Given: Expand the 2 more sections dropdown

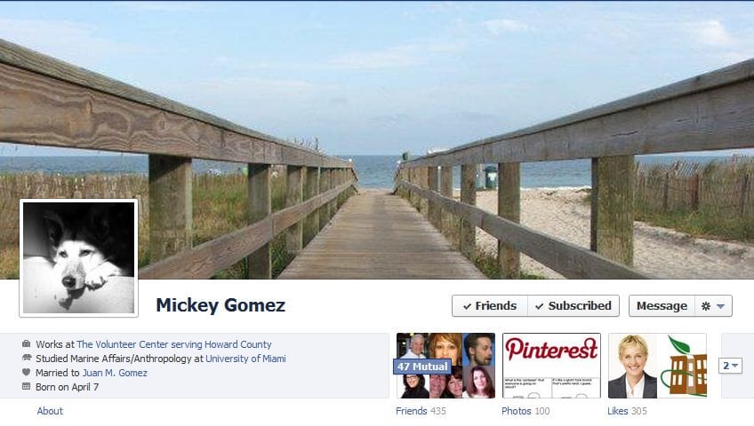Looking at the screenshot, I should tap(730, 366).
